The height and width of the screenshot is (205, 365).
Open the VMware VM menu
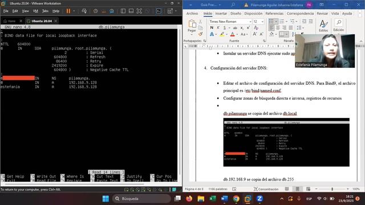click(x=35, y=11)
